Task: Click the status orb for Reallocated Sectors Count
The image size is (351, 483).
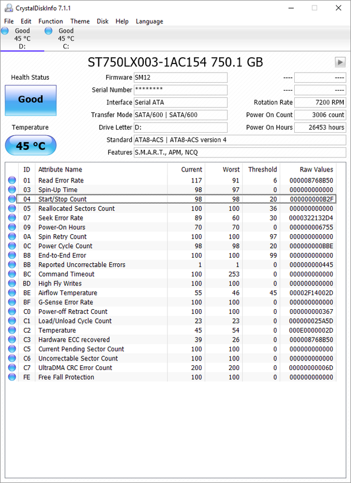Action: [12, 208]
